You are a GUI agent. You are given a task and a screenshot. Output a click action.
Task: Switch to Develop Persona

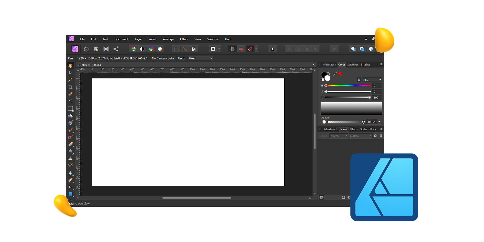click(x=96, y=49)
